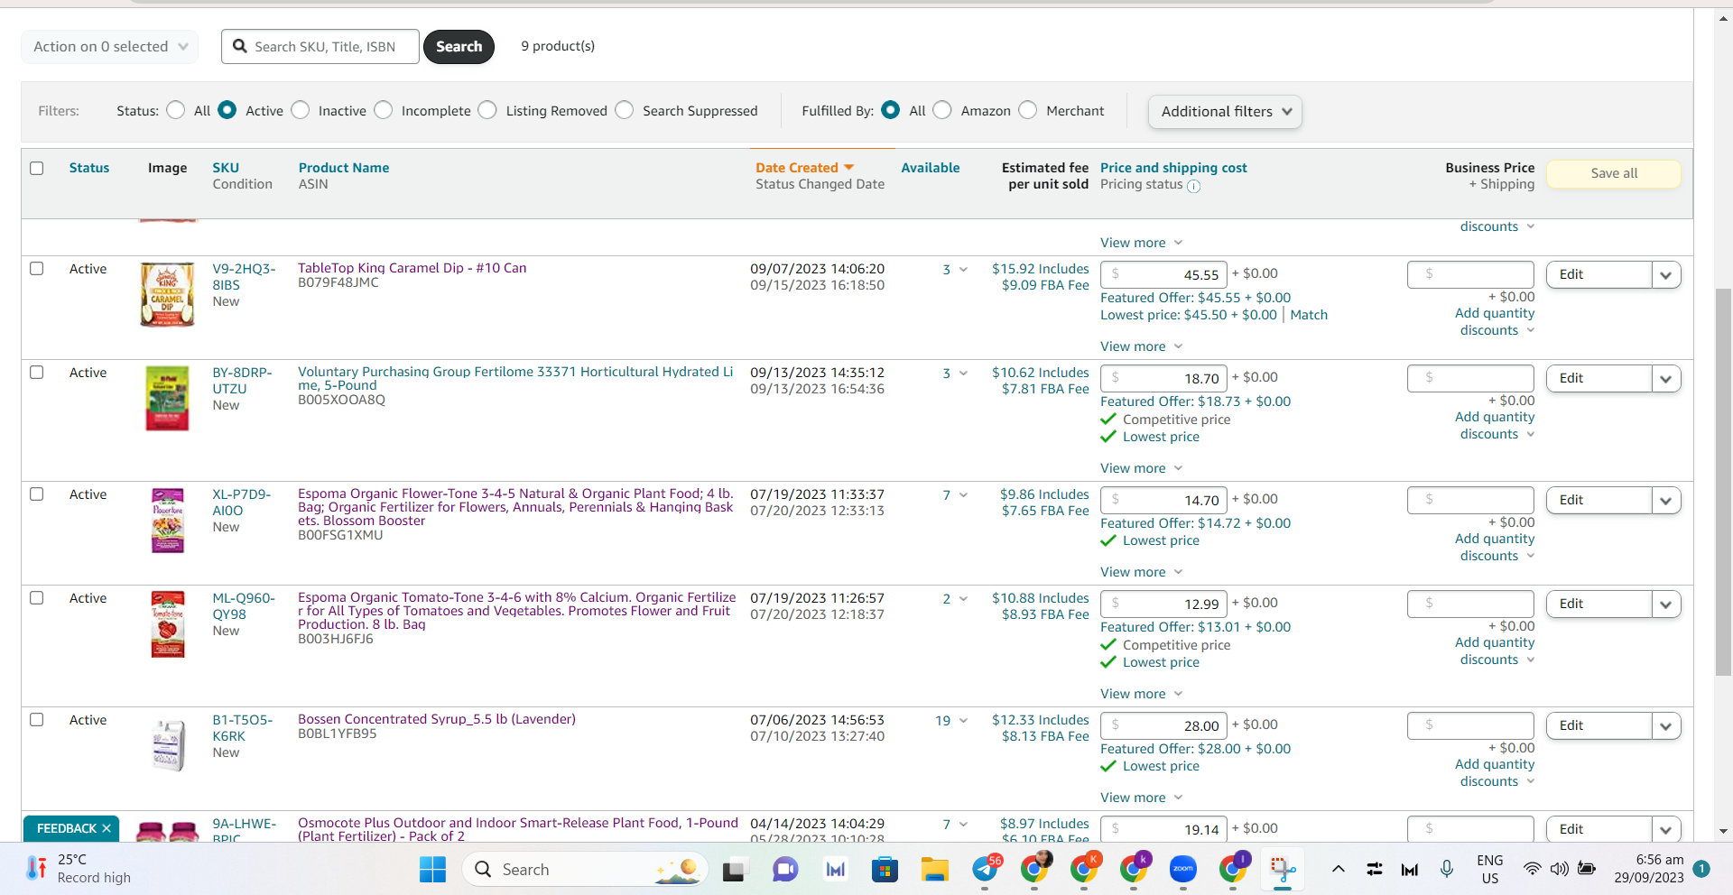This screenshot has width=1733, height=895.
Task: Sort by SKU column header
Action: pyautogui.click(x=226, y=168)
